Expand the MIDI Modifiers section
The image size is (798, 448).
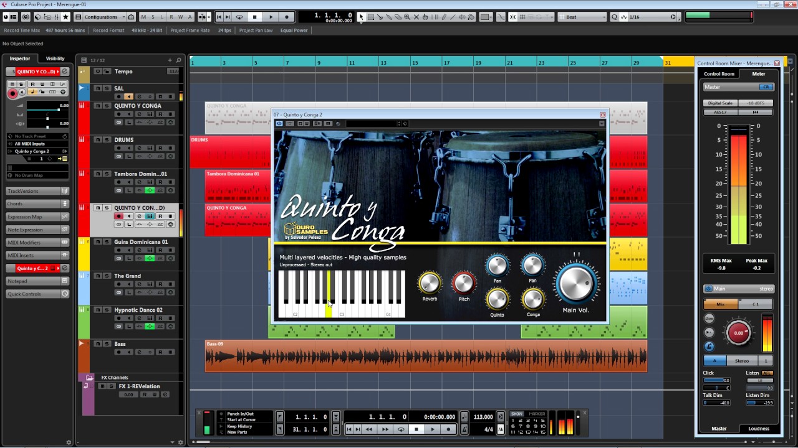(x=37, y=242)
